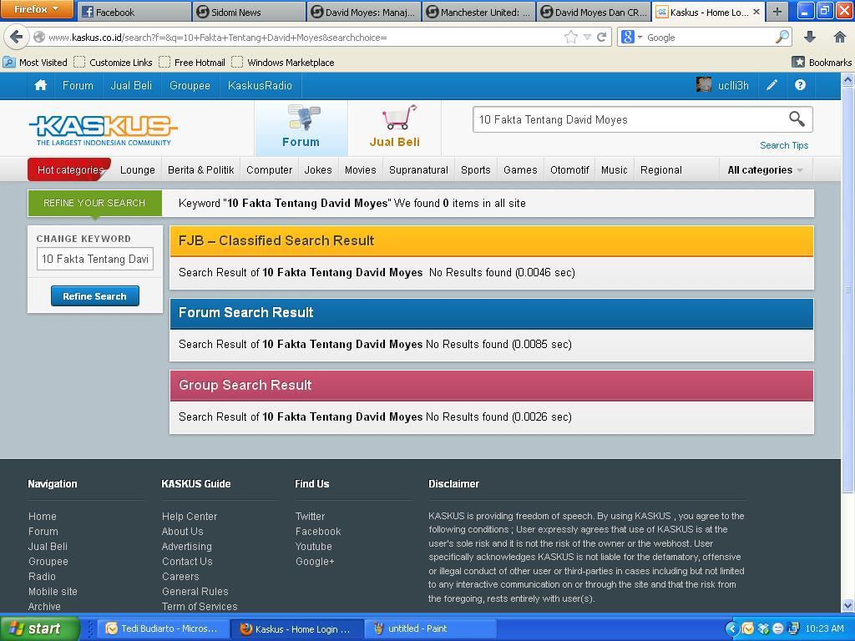Open the Search Tips link
This screenshot has height=641, width=855.
pyautogui.click(x=783, y=145)
